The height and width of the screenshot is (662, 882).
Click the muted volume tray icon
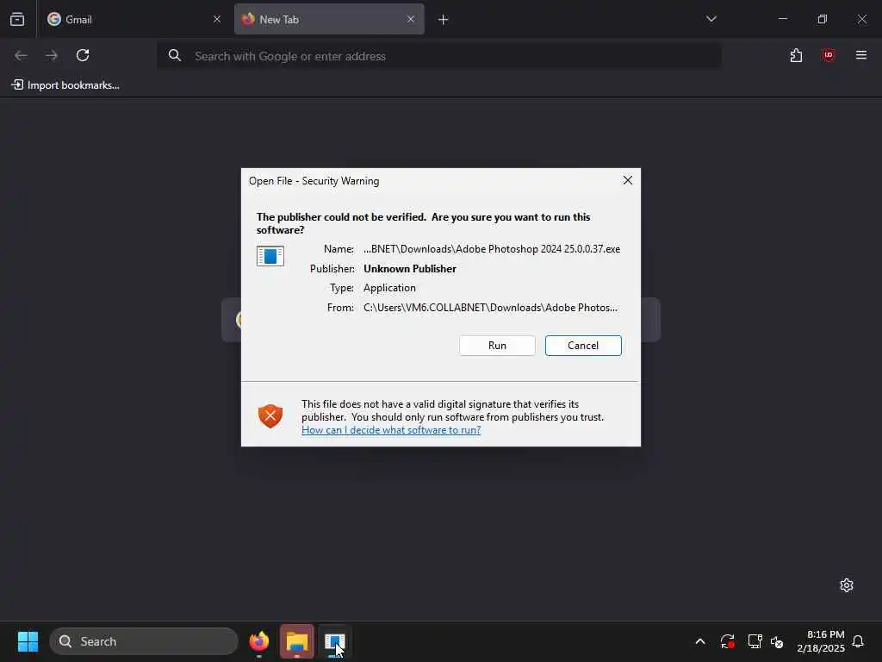778,641
